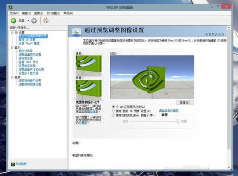The height and width of the screenshot is (176, 238).
Task: Maximize the NVIDIA control panel window
Action: (x=218, y=7)
